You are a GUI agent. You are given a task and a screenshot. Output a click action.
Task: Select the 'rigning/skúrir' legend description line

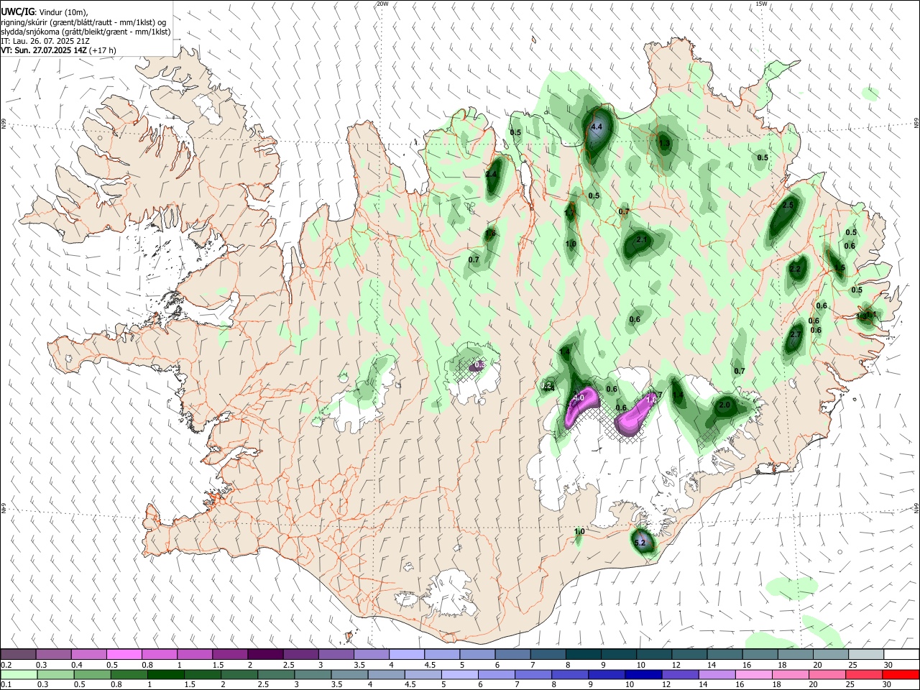coord(83,22)
